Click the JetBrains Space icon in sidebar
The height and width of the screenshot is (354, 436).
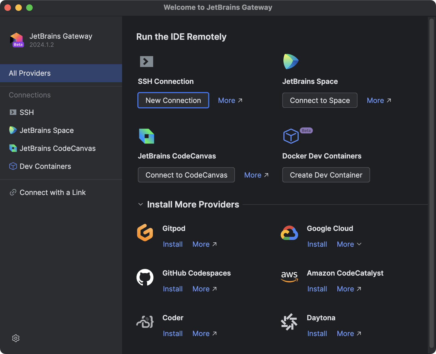[13, 130]
